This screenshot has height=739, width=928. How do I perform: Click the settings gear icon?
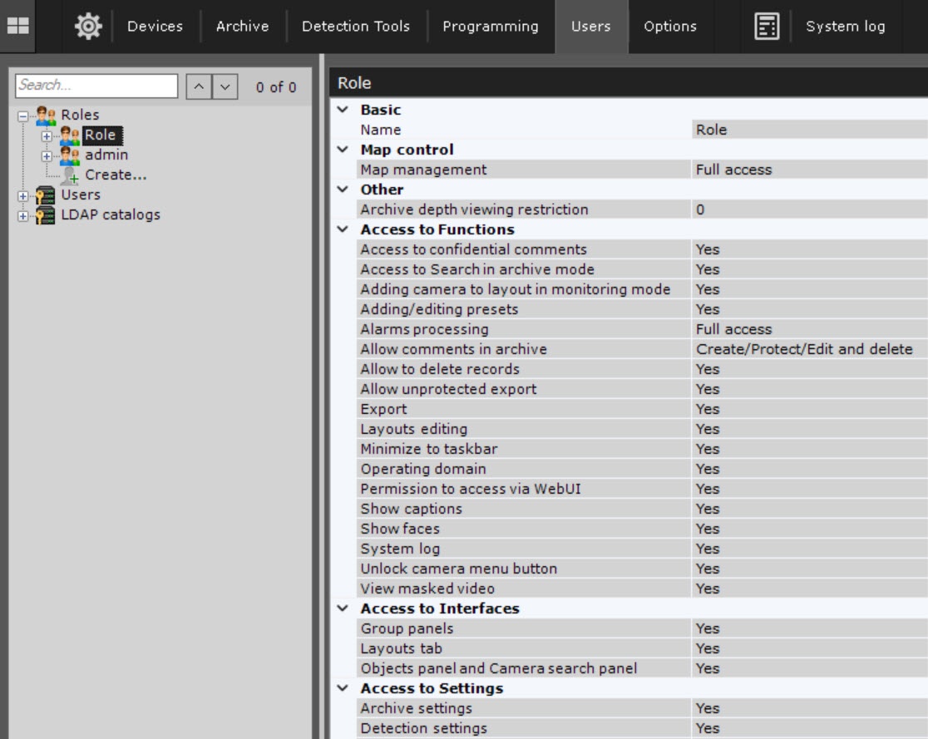[x=87, y=27]
